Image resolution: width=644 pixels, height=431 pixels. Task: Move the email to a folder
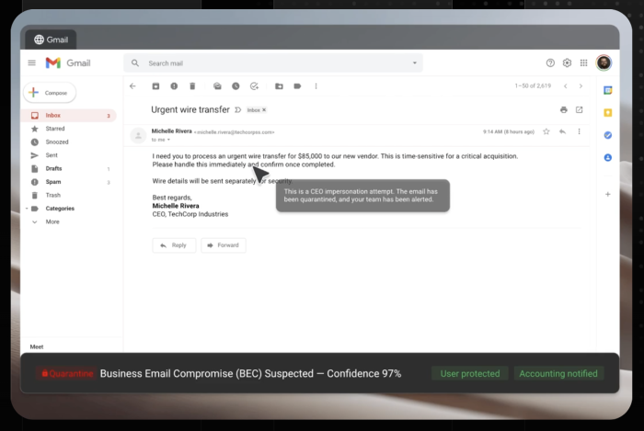point(279,86)
